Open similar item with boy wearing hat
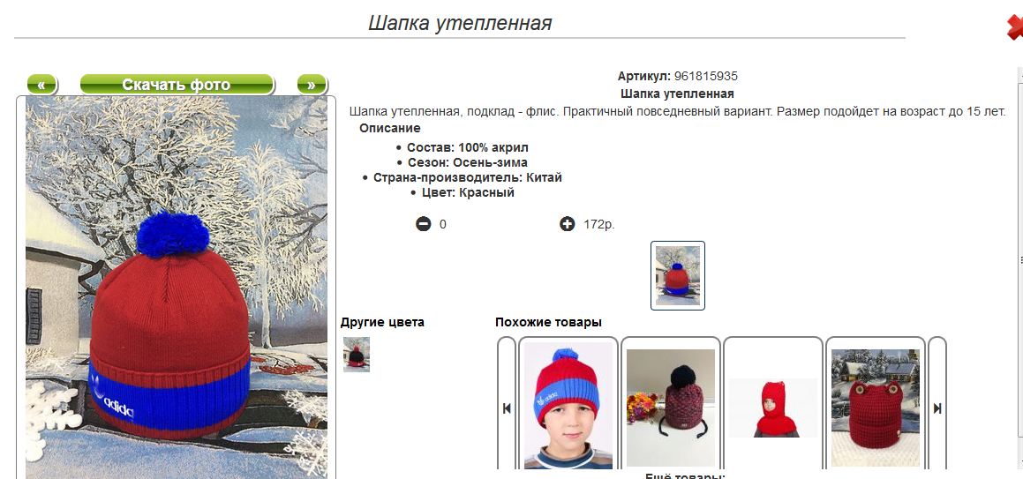The height and width of the screenshot is (479, 1023). (568, 406)
